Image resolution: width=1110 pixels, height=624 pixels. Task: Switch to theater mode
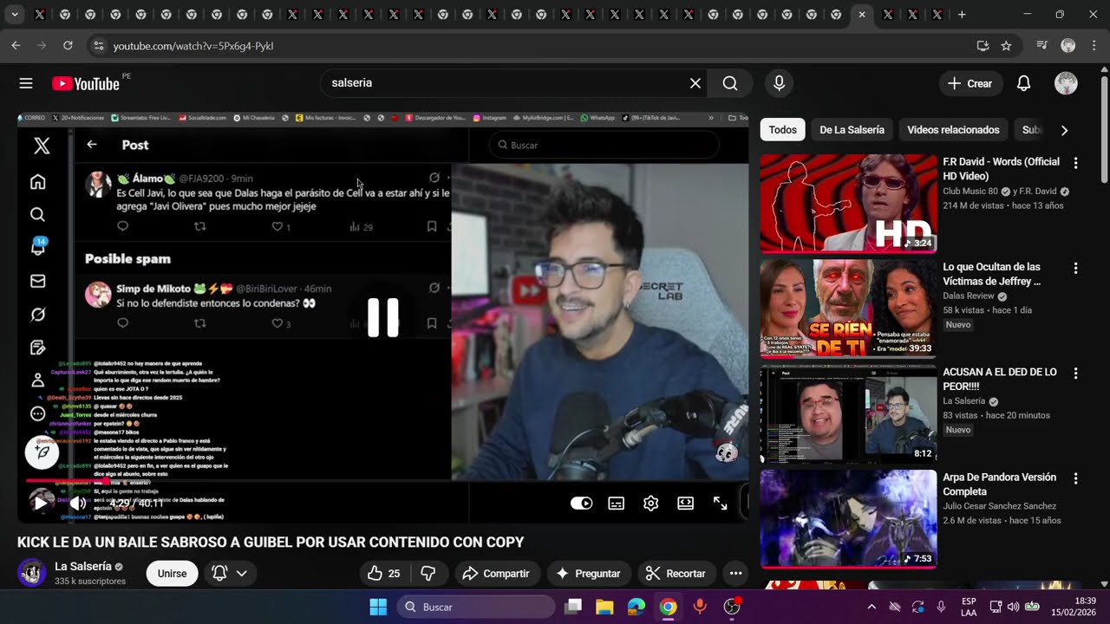[685, 504]
